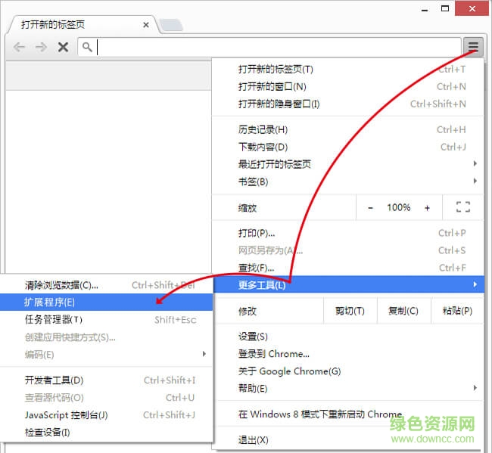492x453 pixels.
Task: Choose 打开新的隐身窗口(I)
Action: (279, 104)
